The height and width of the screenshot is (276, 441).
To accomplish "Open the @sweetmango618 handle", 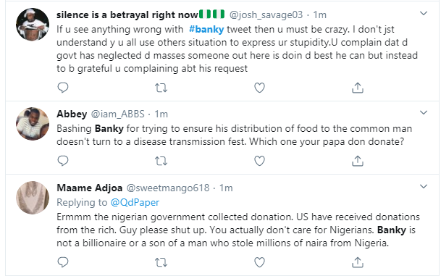I will (168, 188).
